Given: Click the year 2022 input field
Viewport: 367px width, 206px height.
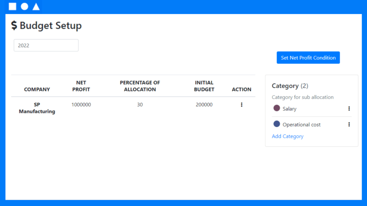Looking at the screenshot, I should 46,45.
